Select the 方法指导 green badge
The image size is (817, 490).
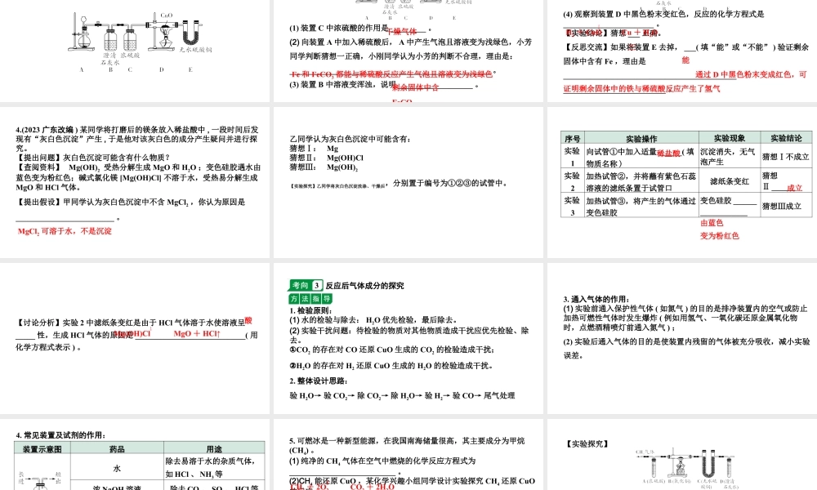310,297
